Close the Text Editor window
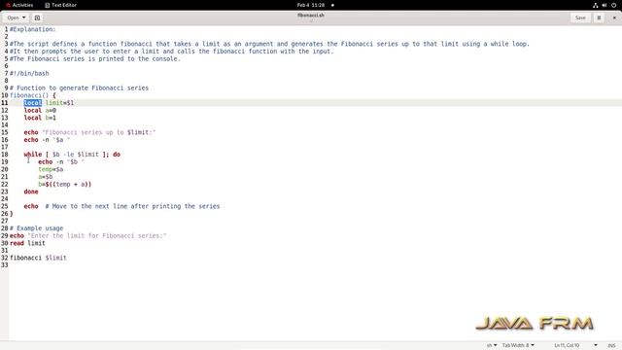The image size is (622, 350). tap(614, 17)
